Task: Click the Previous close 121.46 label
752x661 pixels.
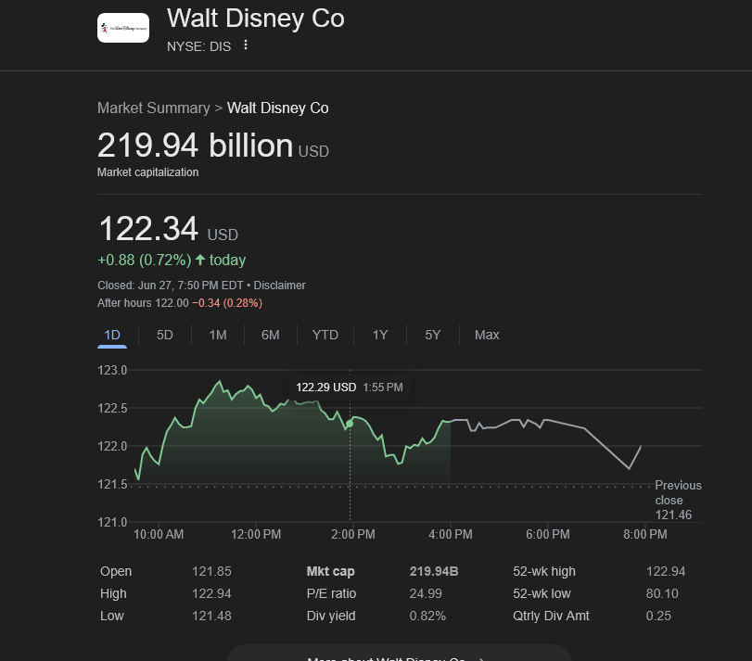Action: pyautogui.click(x=678, y=500)
